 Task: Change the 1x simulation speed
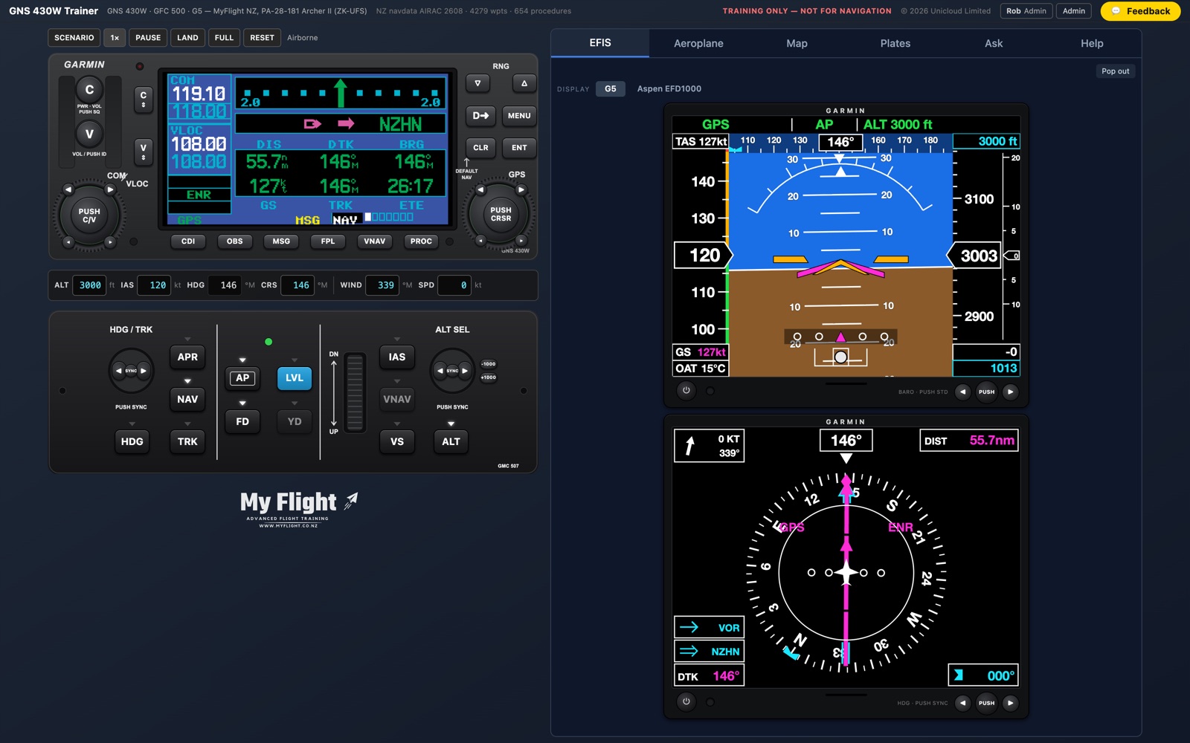[x=115, y=37]
